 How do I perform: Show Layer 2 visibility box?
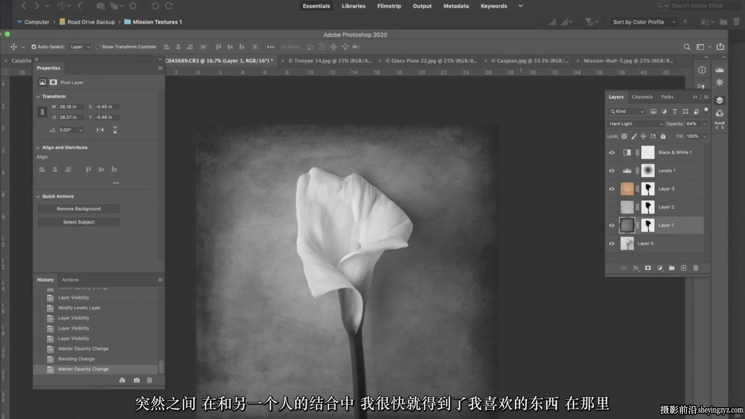tap(612, 207)
